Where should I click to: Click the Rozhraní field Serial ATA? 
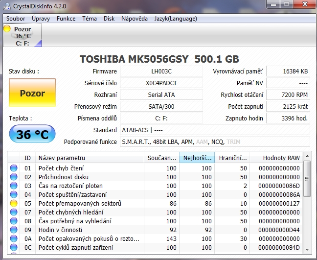point(161,95)
